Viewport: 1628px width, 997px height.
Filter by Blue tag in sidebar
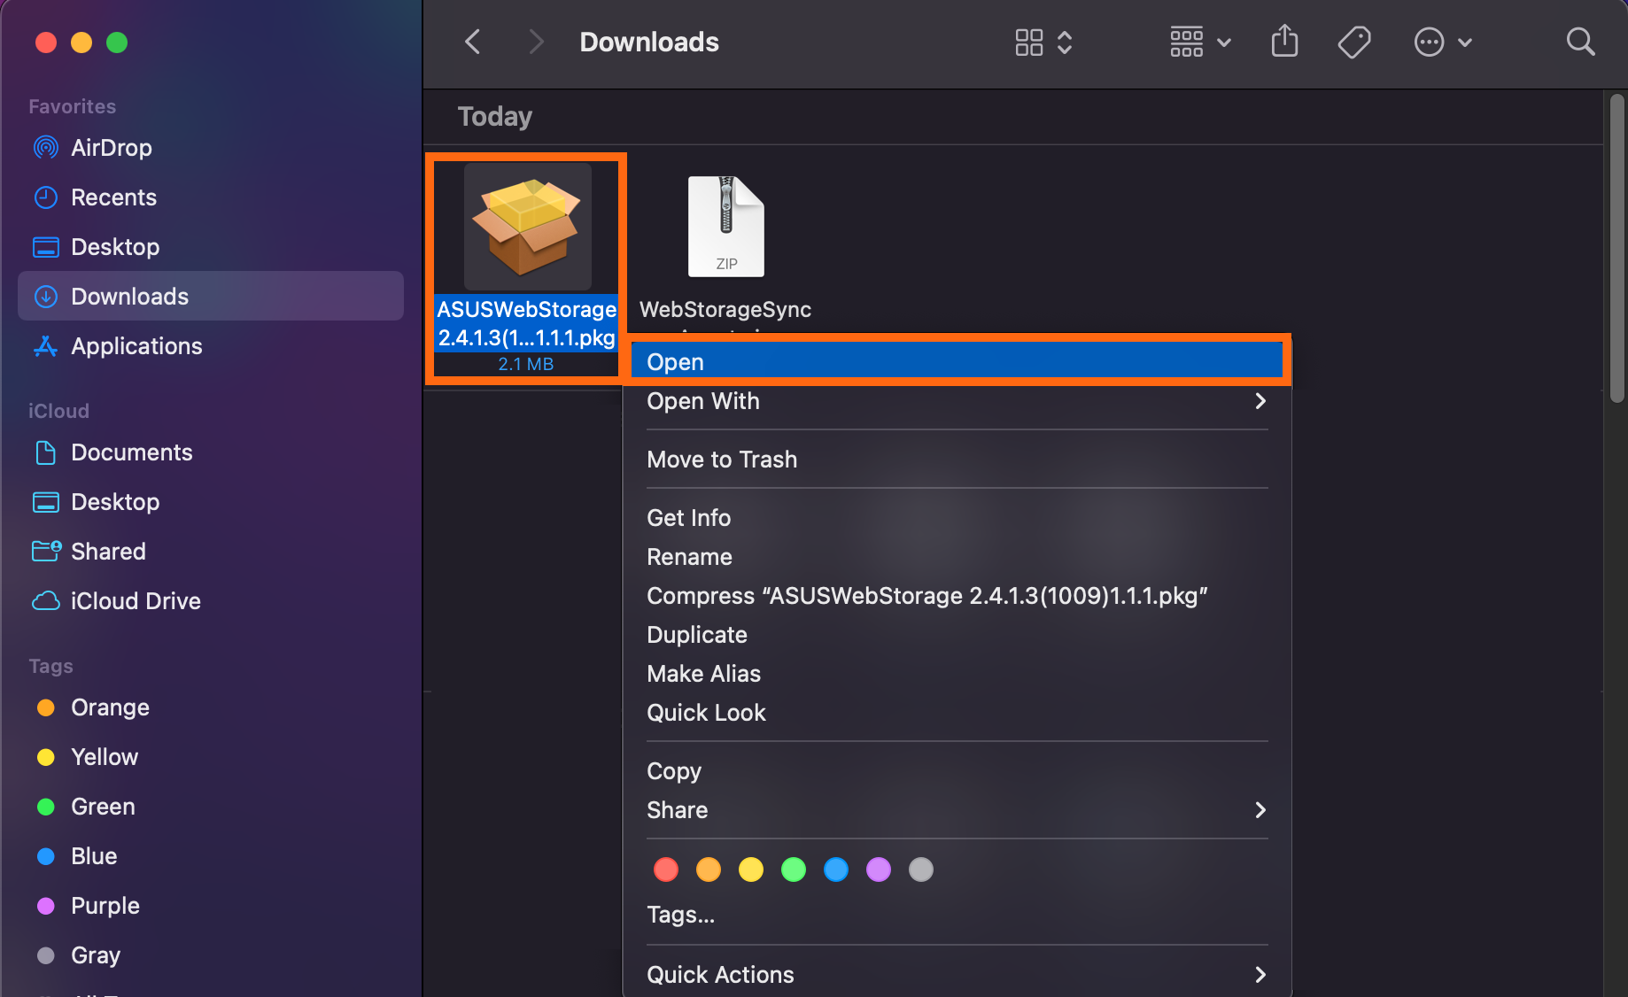click(x=211, y=856)
